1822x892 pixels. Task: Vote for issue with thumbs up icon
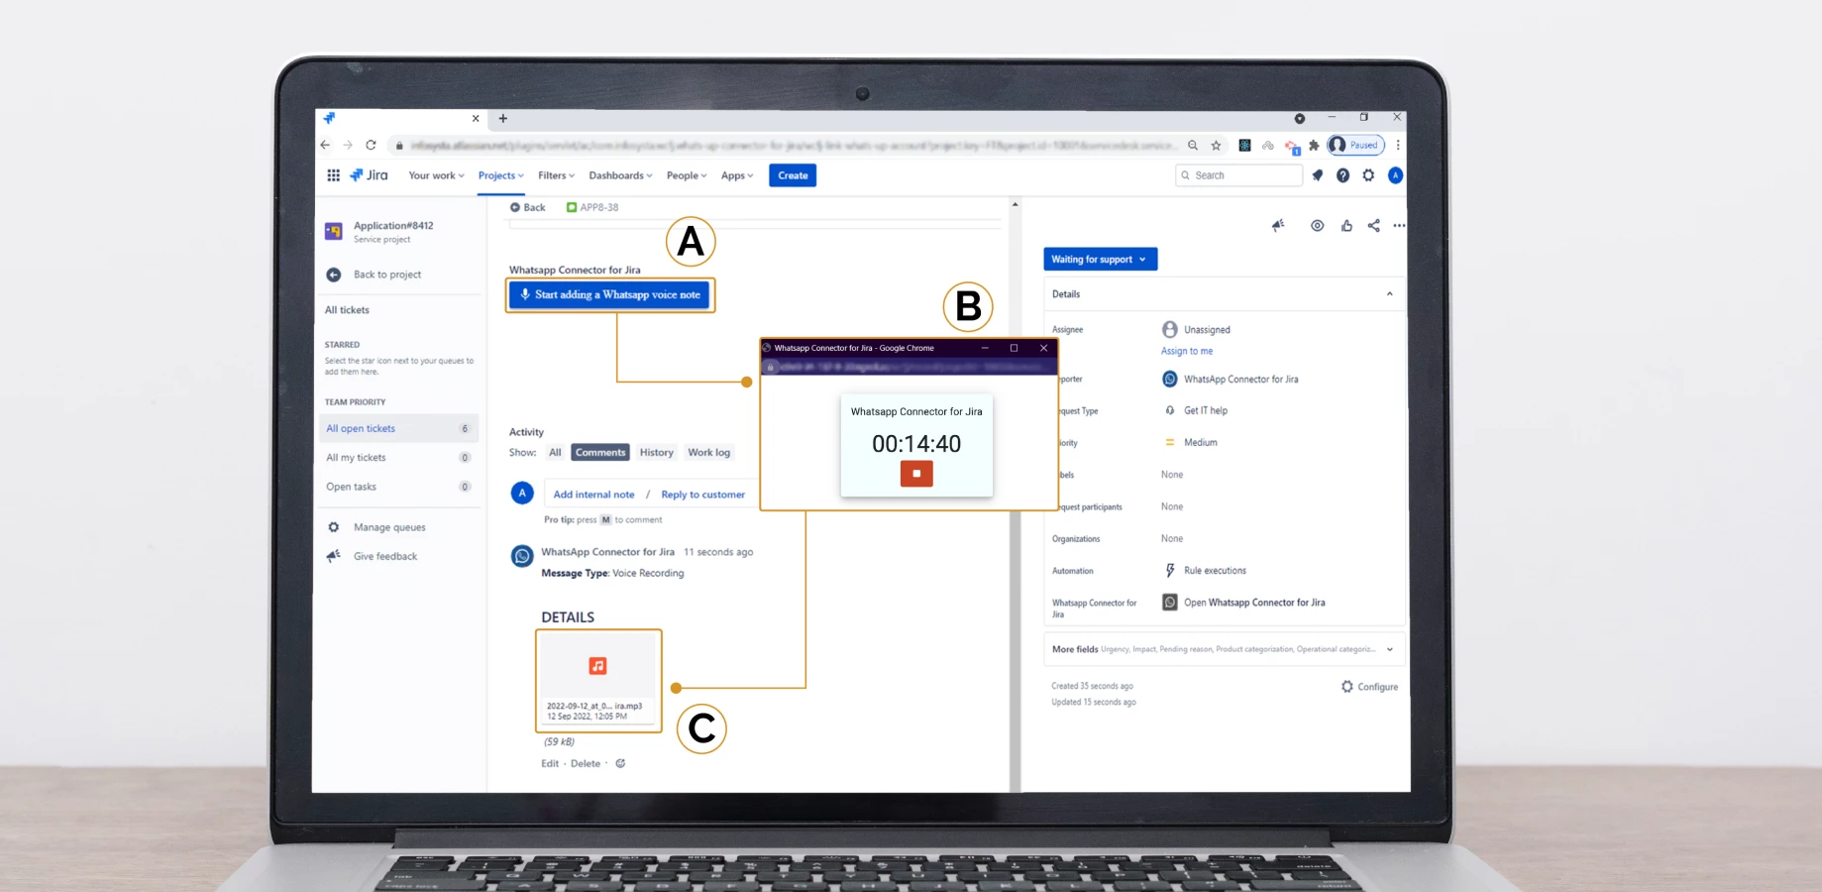[1346, 226]
